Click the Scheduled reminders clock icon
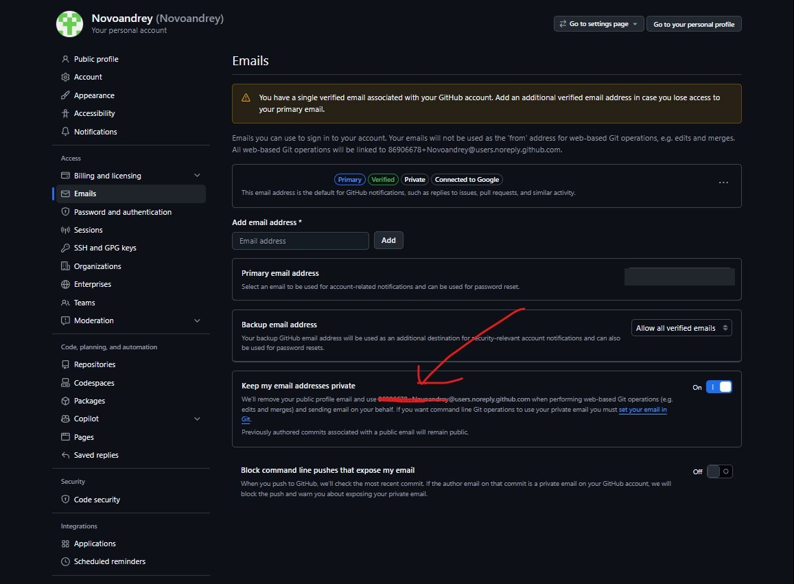Image resolution: width=794 pixels, height=584 pixels. coord(65,561)
